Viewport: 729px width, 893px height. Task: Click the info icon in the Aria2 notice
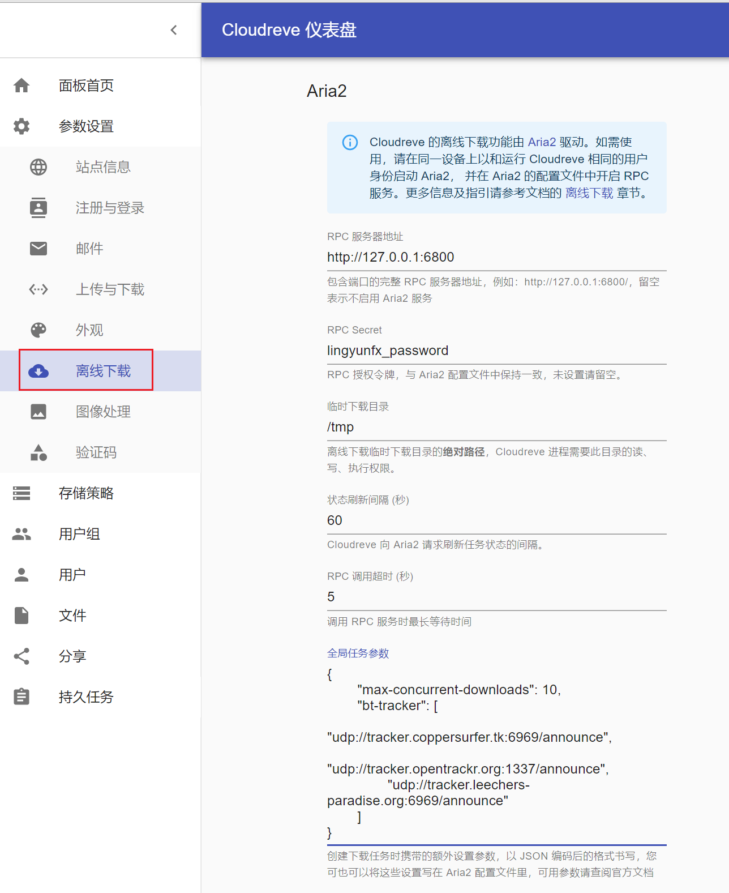(x=350, y=142)
